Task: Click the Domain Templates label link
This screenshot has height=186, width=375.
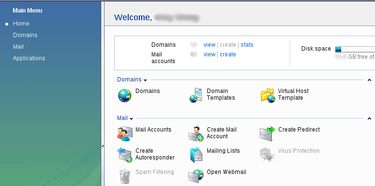Action: point(221,94)
